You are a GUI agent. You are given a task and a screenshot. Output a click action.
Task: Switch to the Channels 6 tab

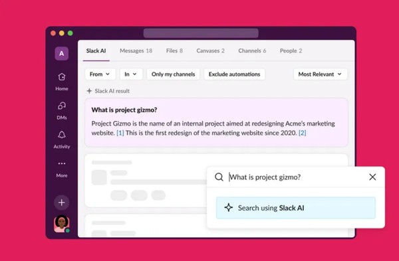(252, 51)
